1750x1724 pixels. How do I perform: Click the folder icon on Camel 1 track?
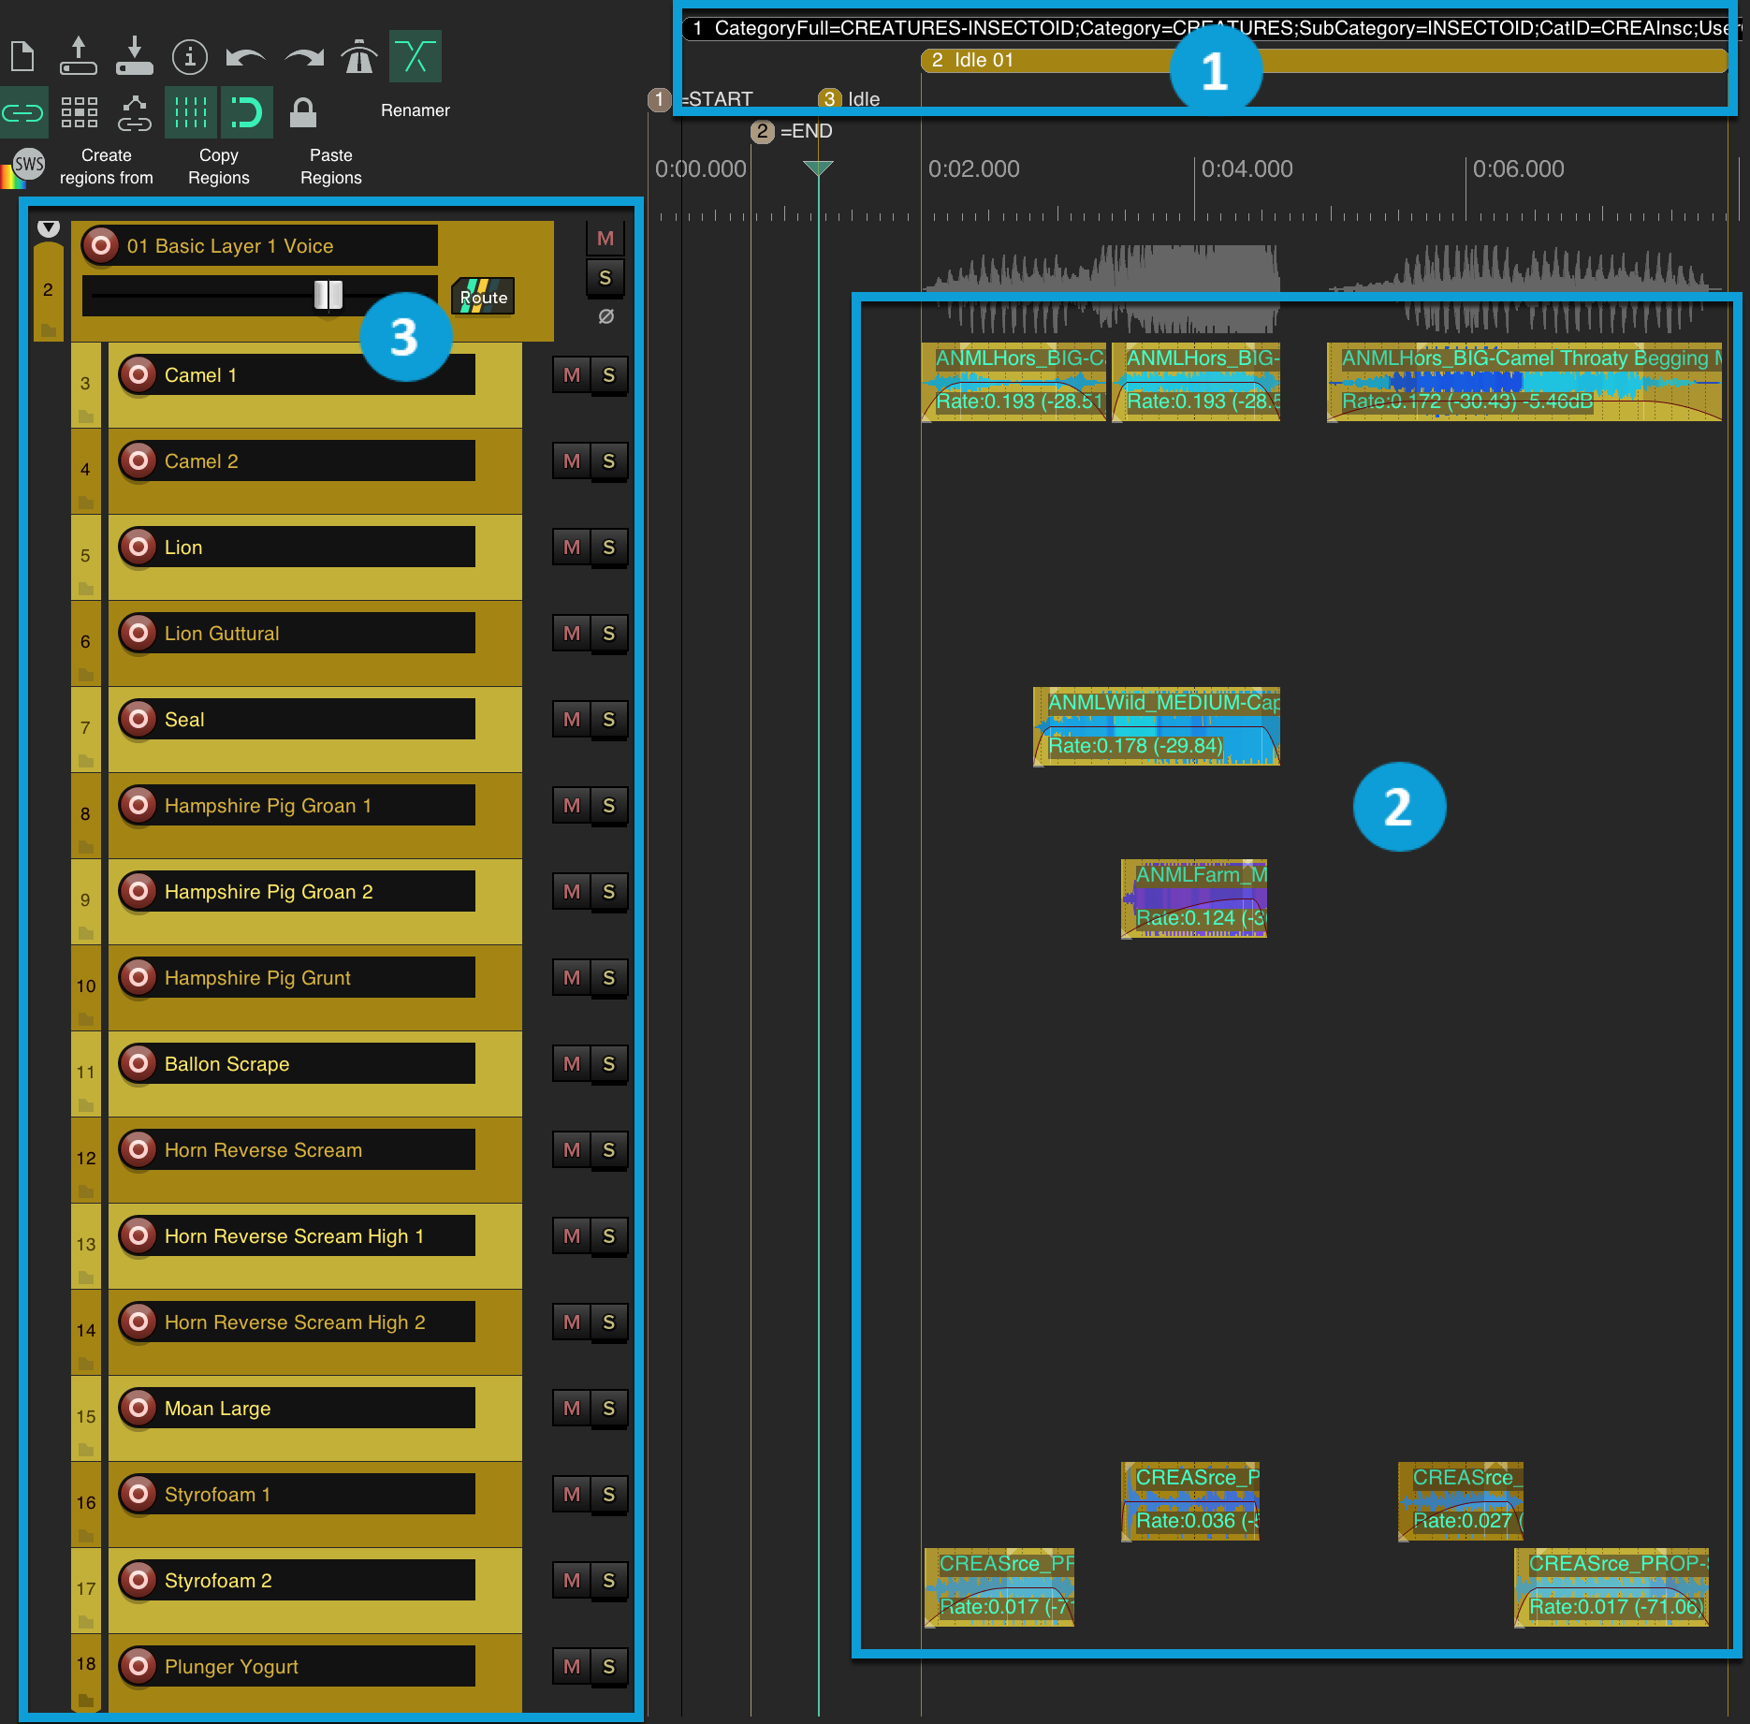click(86, 416)
